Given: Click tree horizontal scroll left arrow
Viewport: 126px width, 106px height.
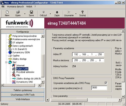Looking at the screenshot, I should [2, 85].
